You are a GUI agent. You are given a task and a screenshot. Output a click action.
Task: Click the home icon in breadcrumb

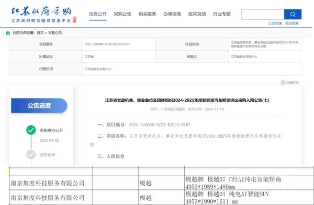(x=8, y=33)
